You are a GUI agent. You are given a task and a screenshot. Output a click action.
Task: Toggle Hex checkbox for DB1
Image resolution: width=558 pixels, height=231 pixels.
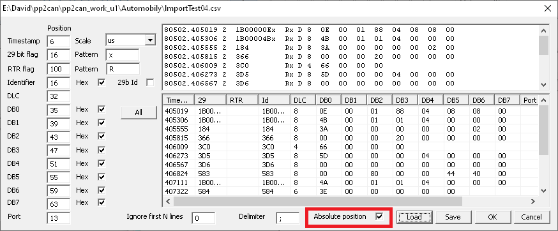coord(102,123)
